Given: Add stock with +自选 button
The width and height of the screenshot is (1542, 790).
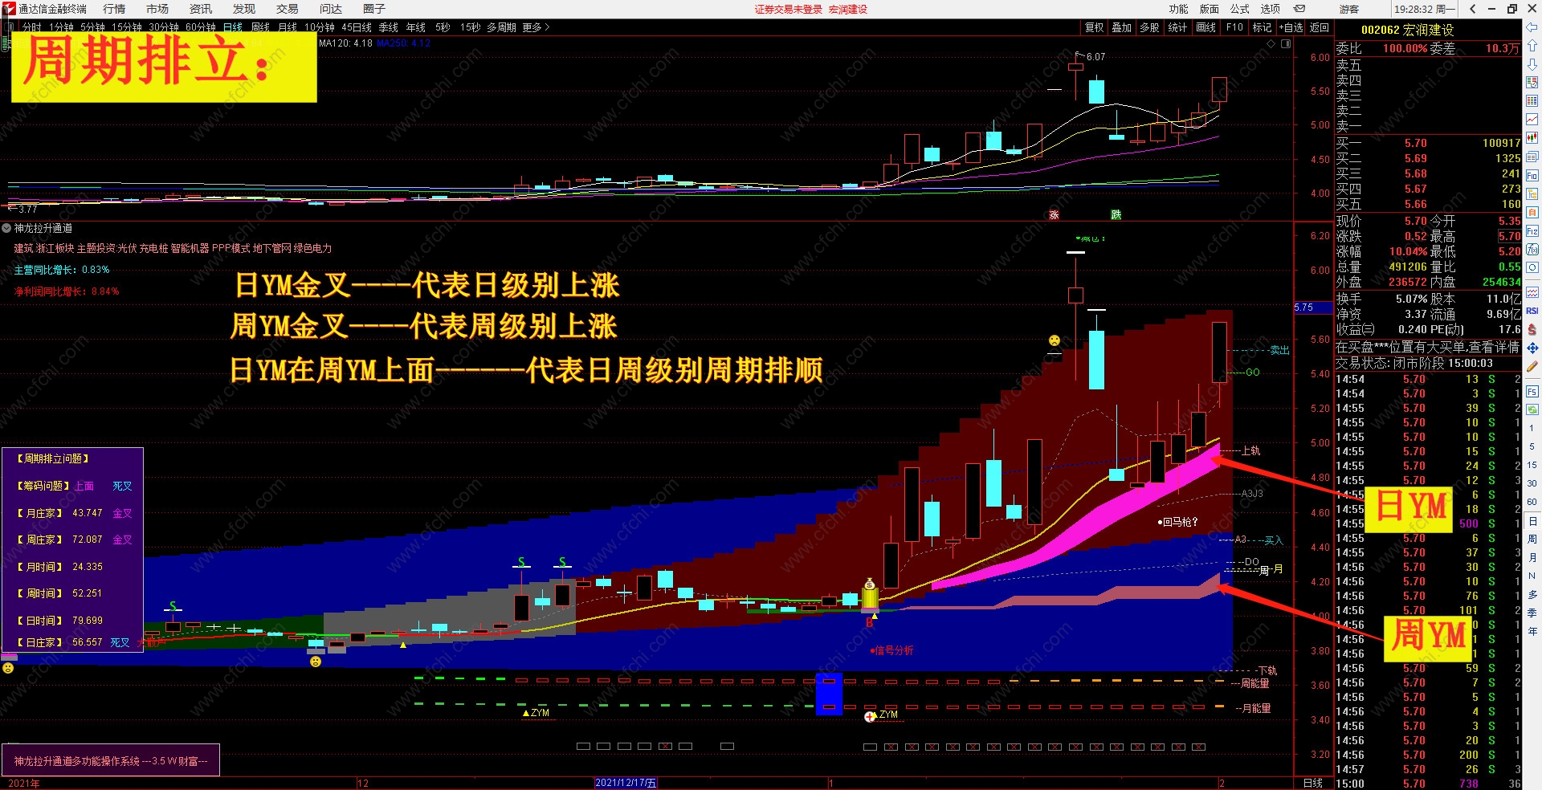Looking at the screenshot, I should click(1291, 27).
